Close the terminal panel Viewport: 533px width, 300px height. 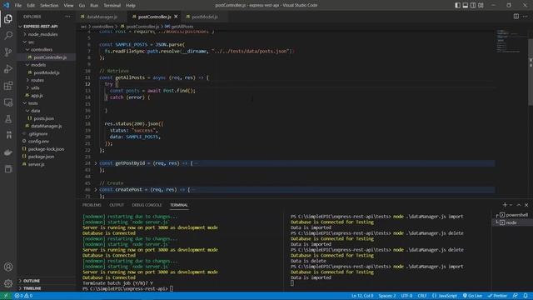(526, 205)
